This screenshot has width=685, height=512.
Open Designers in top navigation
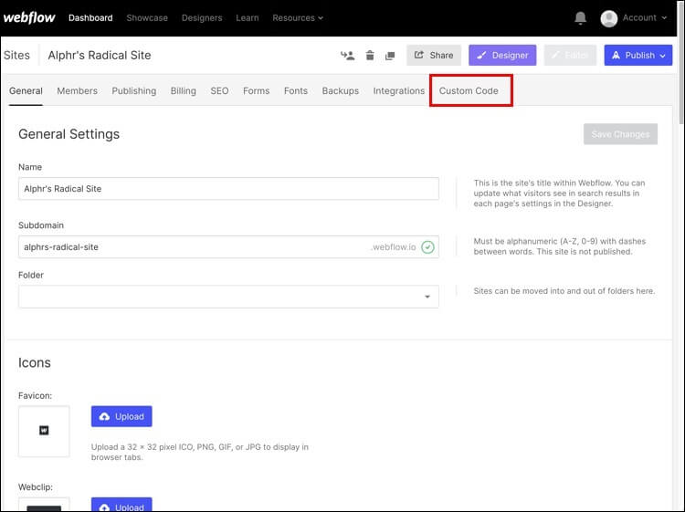point(202,18)
